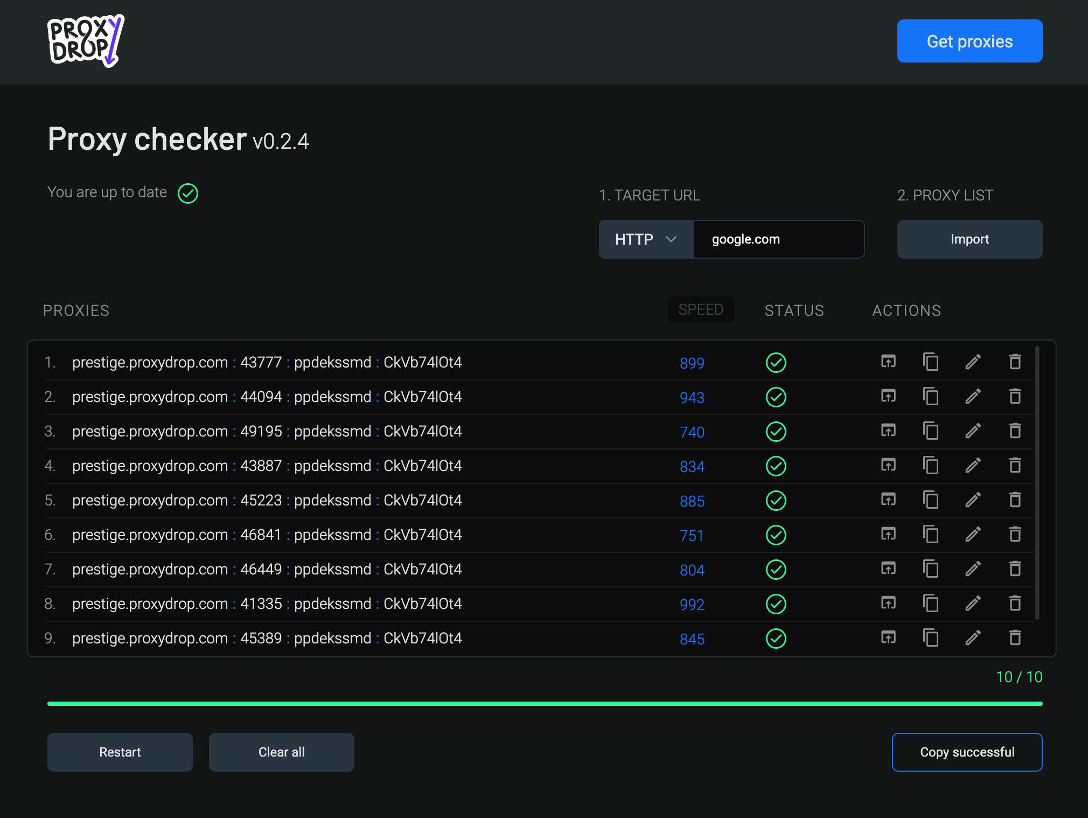Select proxy entry with port 45223
Viewport: 1088px width, 818px height.
point(267,500)
